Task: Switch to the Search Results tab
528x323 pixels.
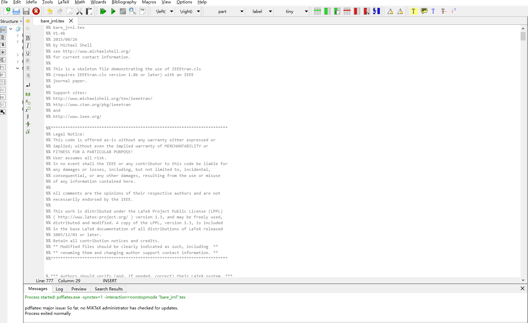Action: (x=109, y=289)
